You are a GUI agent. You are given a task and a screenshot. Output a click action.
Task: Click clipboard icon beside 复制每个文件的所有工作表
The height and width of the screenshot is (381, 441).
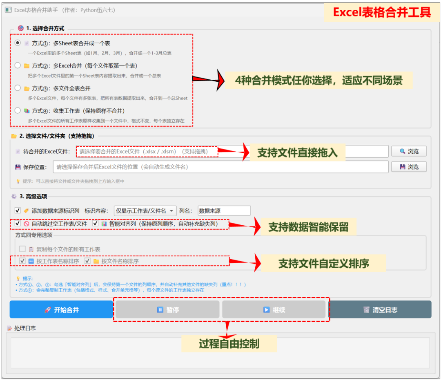pos(31,249)
